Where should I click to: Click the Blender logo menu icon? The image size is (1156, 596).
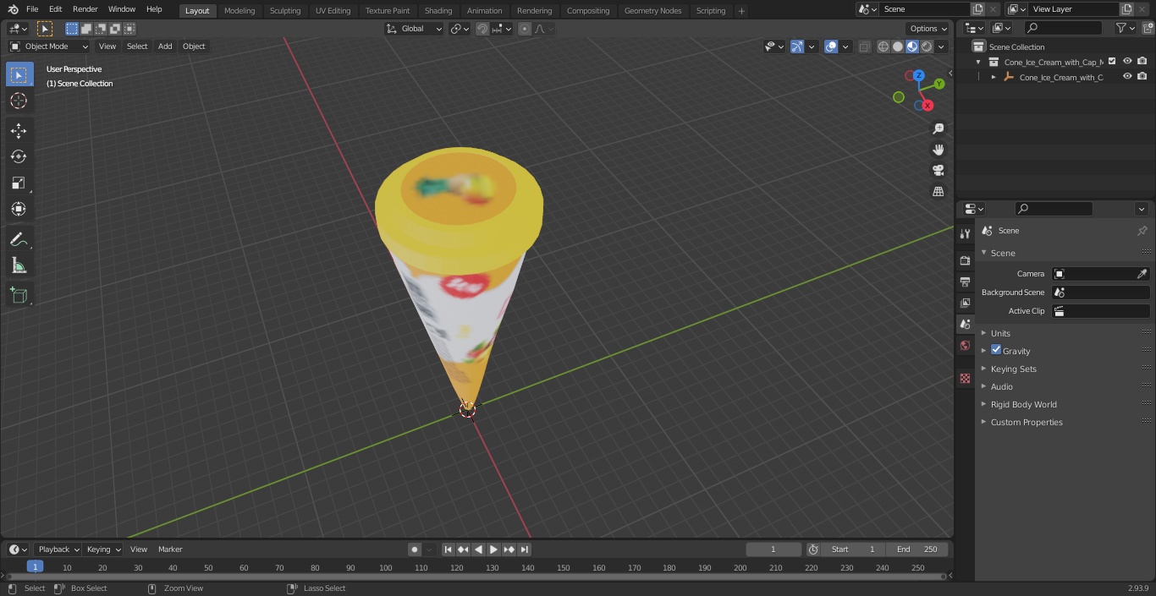[12, 9]
